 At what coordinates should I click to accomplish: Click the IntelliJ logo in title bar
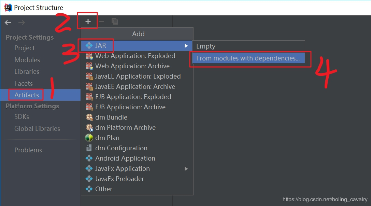tap(8, 8)
